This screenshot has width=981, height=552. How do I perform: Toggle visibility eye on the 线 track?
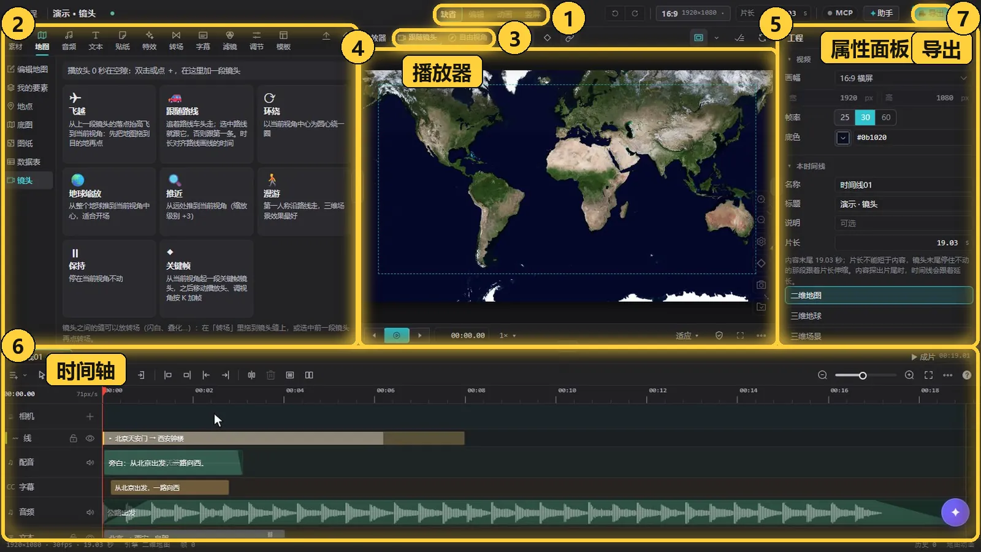[90, 439]
